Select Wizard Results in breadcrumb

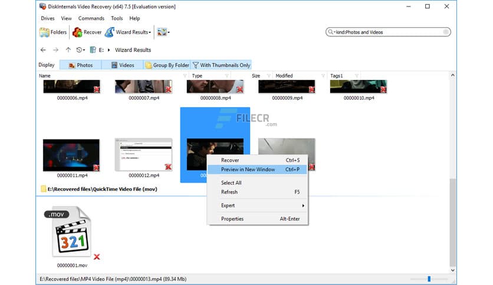click(x=133, y=50)
